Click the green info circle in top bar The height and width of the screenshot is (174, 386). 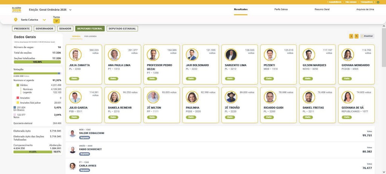pyautogui.click(x=378, y=2)
